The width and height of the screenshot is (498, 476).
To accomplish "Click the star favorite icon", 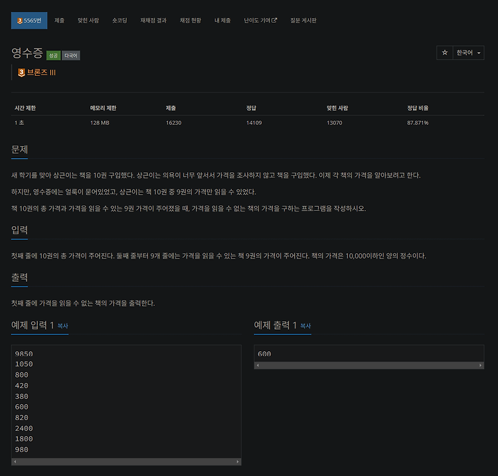I will point(445,53).
